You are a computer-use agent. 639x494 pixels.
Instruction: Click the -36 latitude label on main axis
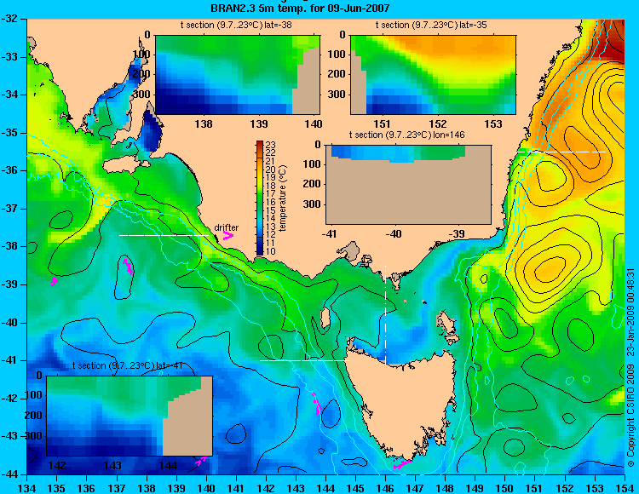coord(11,170)
